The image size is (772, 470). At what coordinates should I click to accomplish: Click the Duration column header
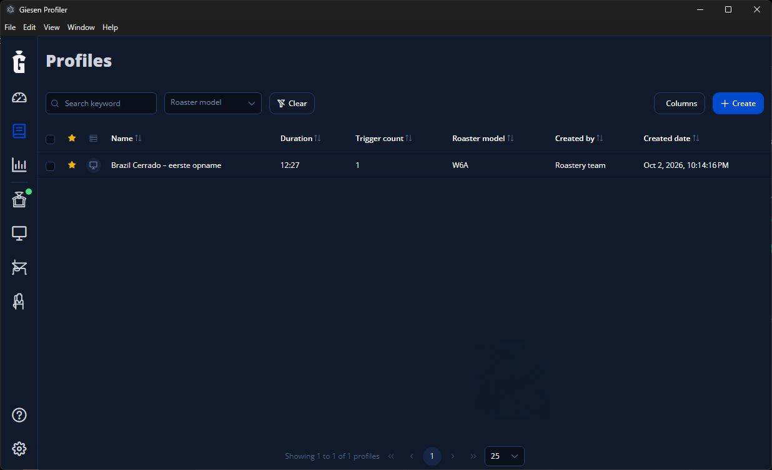(296, 139)
